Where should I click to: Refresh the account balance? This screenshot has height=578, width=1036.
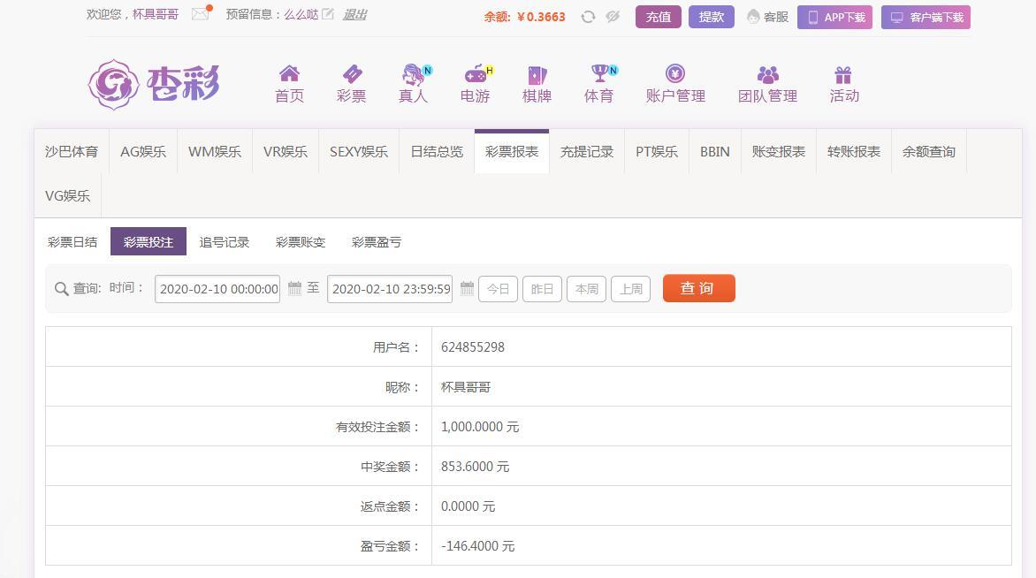click(588, 17)
